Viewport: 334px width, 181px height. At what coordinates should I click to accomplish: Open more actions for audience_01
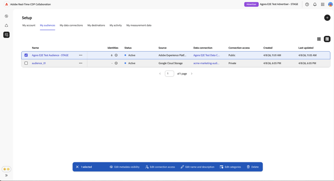81,63
